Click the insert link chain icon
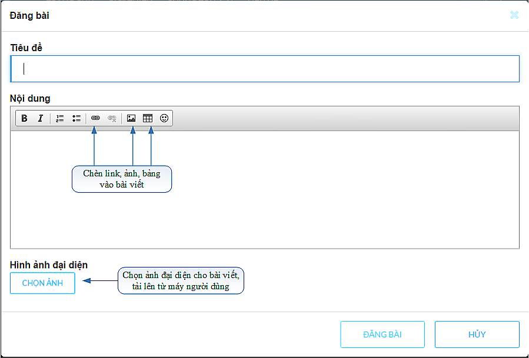Viewport: 529px width, 358px height. click(x=95, y=118)
